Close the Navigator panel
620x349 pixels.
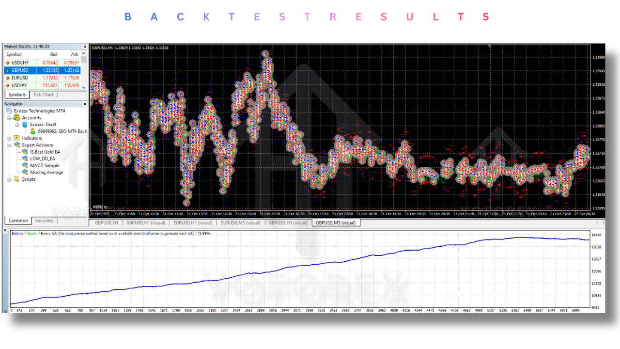(85, 104)
